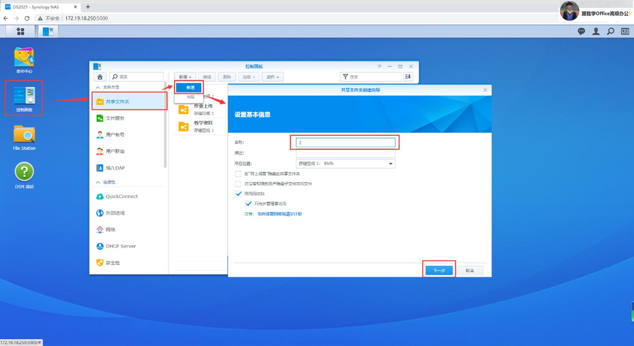Open the recycle bin emptying schedule link
Screen dimensions: 634x346
click(280, 214)
